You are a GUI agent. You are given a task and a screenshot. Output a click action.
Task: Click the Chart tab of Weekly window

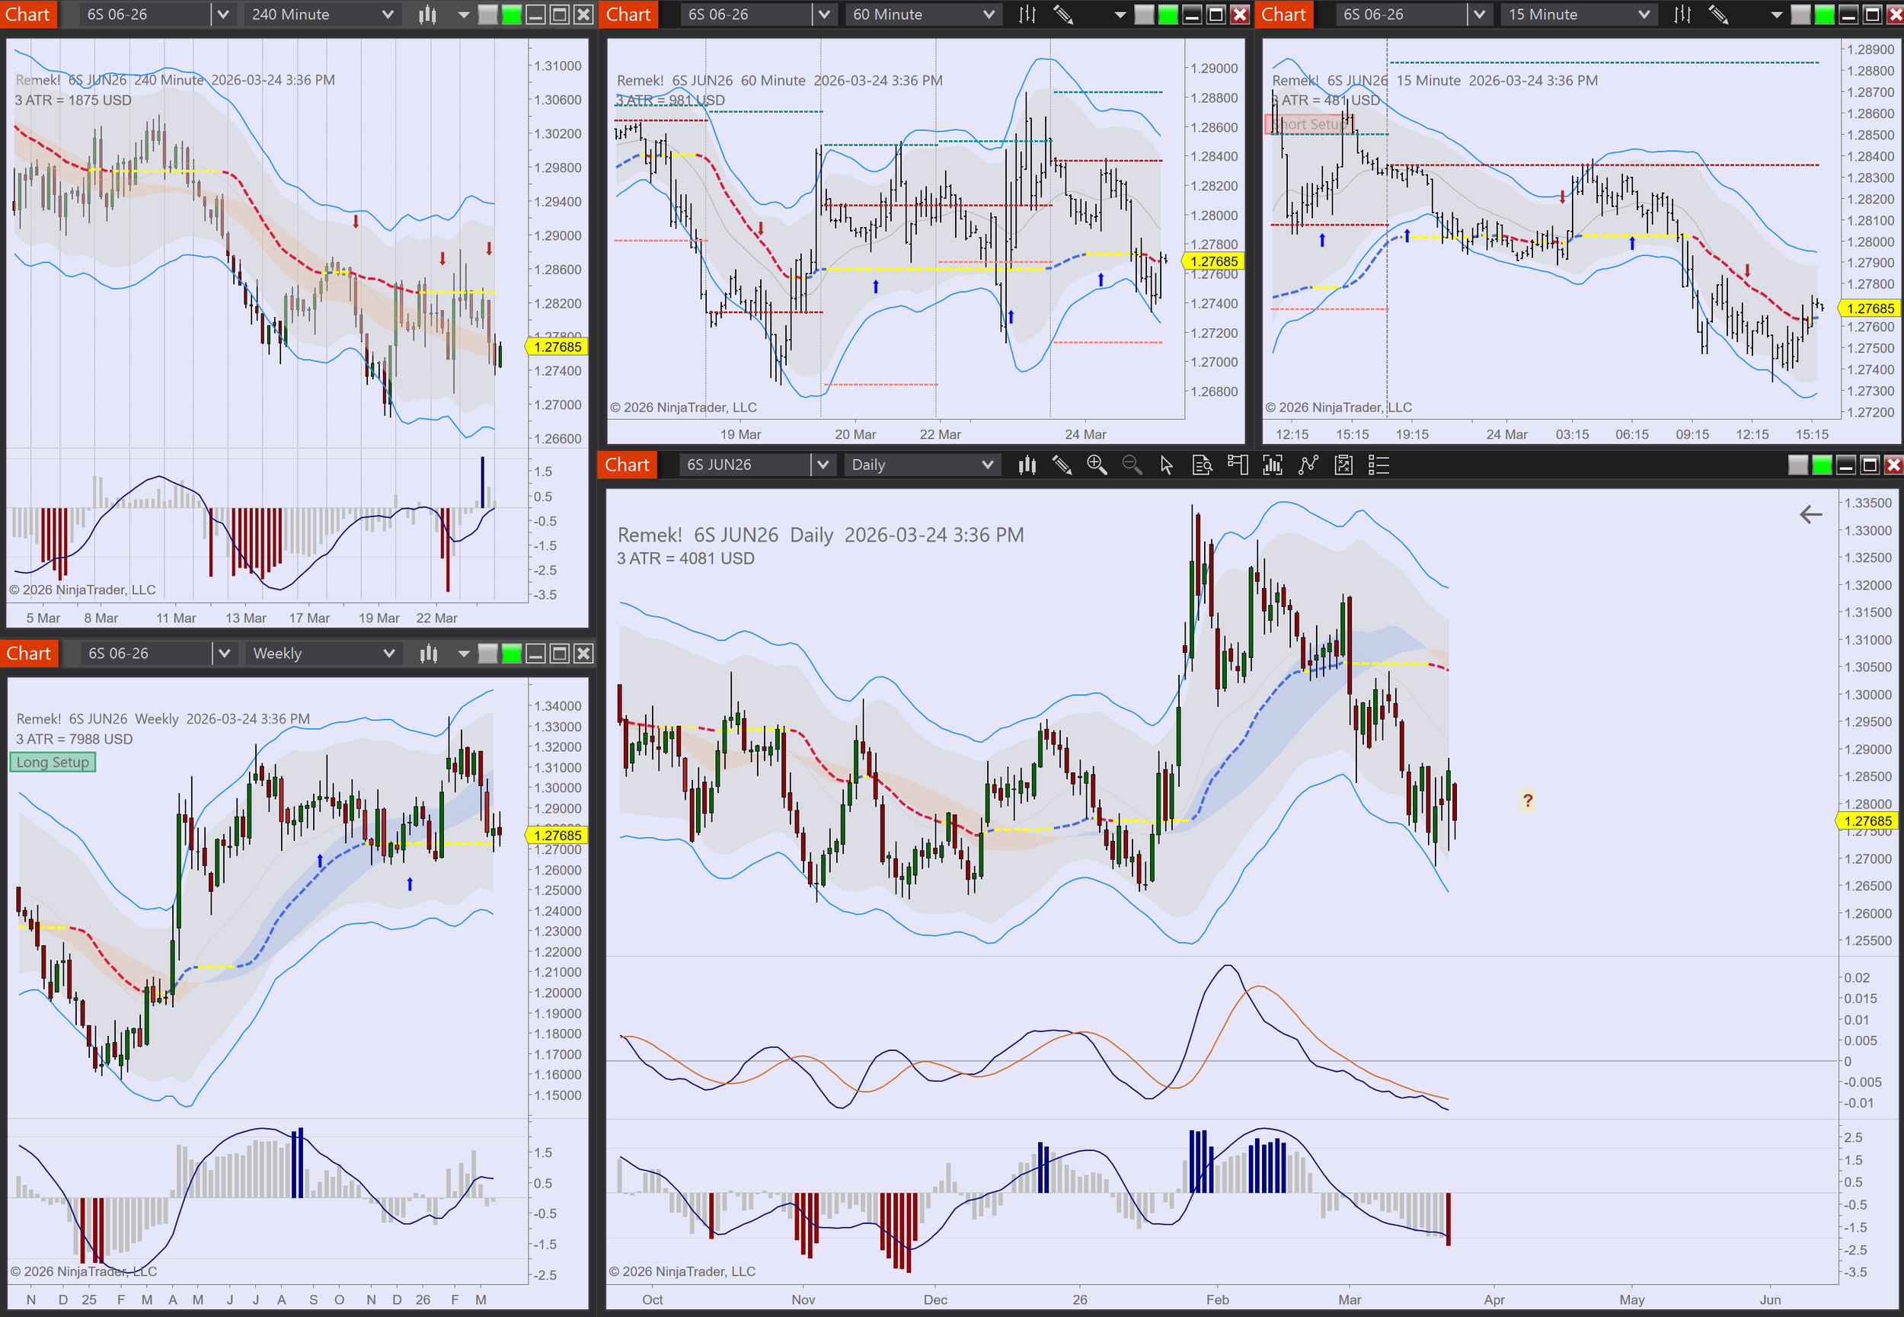pos(29,654)
